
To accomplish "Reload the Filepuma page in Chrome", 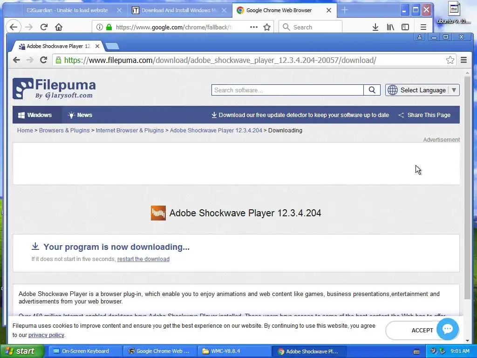I will [x=43, y=60].
